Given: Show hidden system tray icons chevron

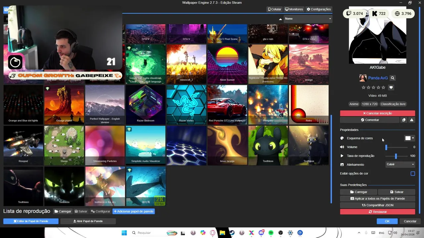Looking at the screenshot, I should coord(359,233).
